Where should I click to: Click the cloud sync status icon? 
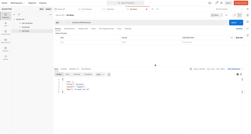[210, 3]
